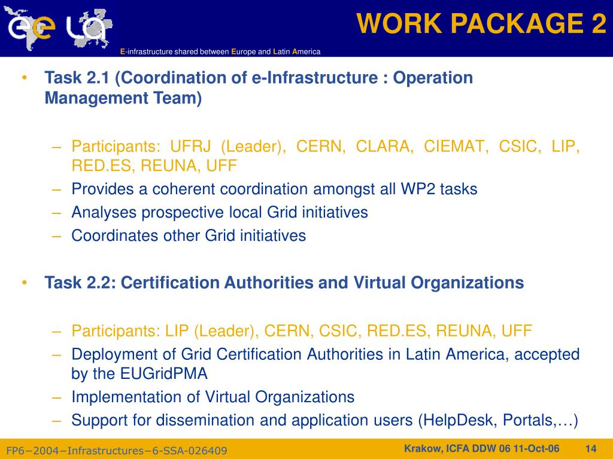
Task: Click the tagline 'E-infrastructure shared between Europe and Latin America'
Action: point(220,51)
